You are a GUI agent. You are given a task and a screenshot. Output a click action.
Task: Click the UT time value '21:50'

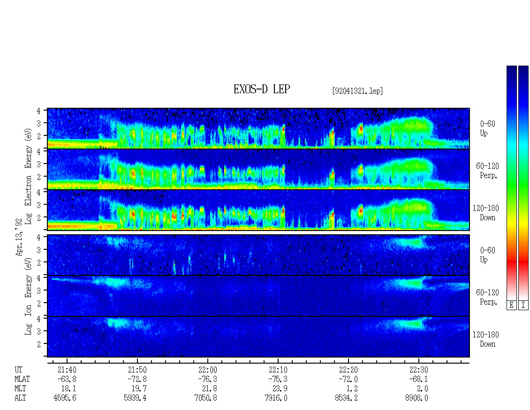click(x=137, y=370)
